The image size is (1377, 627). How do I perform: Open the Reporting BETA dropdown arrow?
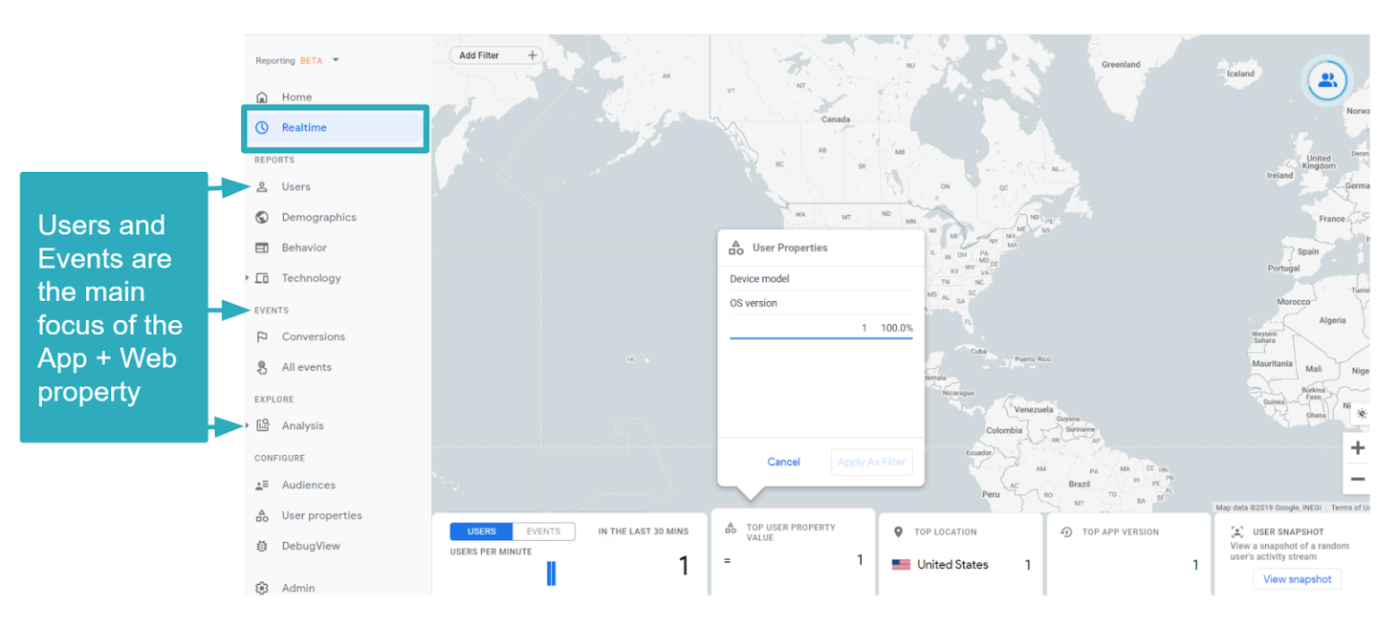click(x=336, y=60)
